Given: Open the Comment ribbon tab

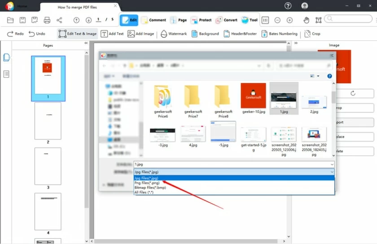Looking at the screenshot, I should tap(153, 20).
